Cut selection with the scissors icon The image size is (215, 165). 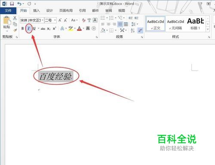[15, 18]
